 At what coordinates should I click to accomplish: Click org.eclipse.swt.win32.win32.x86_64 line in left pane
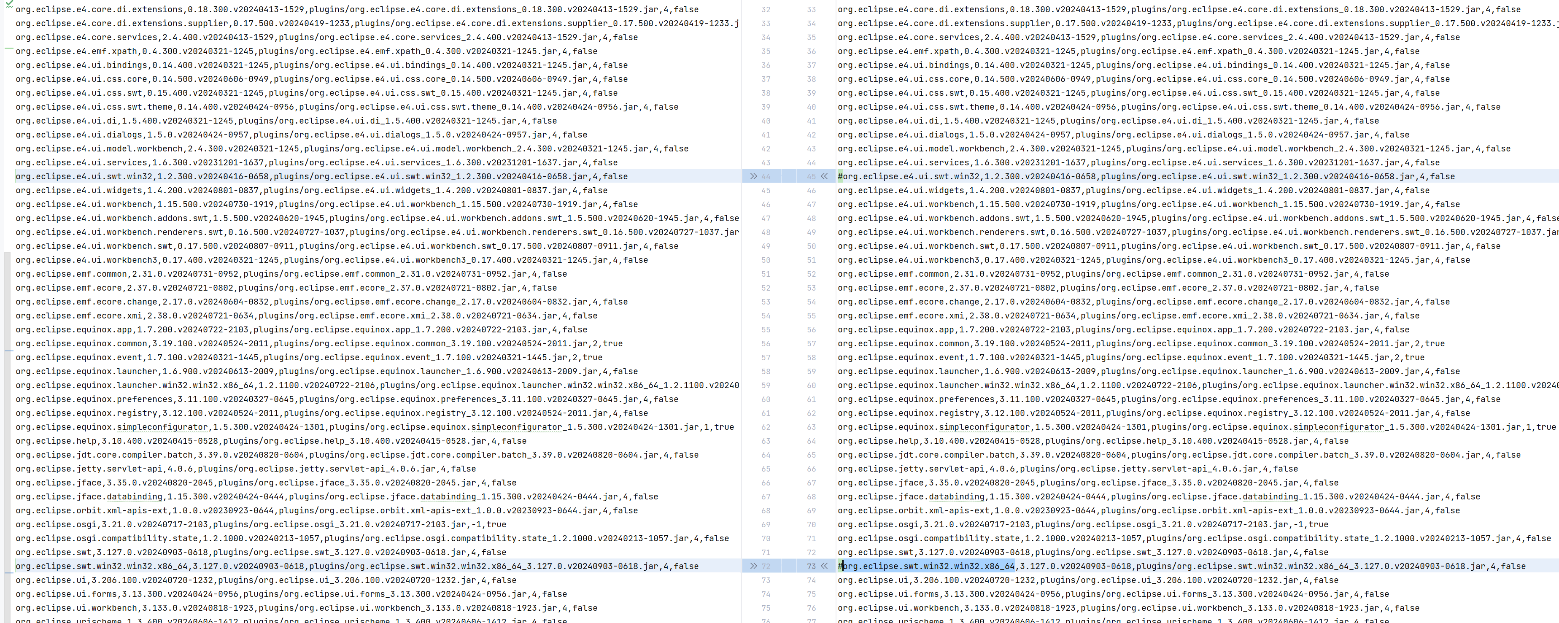click(x=357, y=566)
